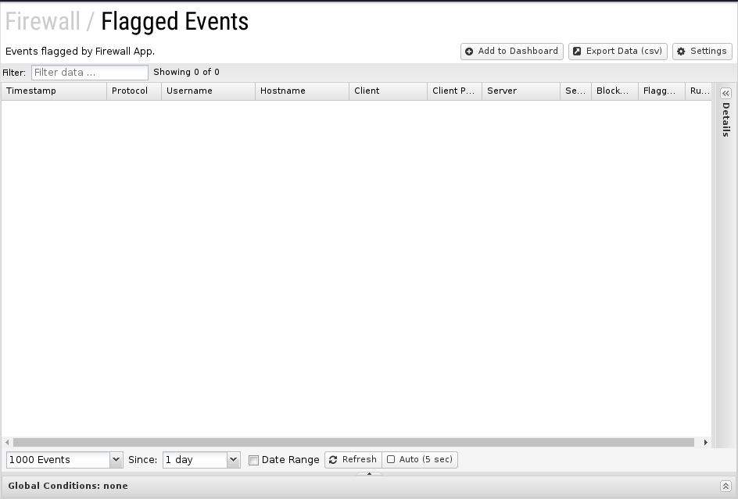
Task: Export data as csv
Action: [618, 52]
